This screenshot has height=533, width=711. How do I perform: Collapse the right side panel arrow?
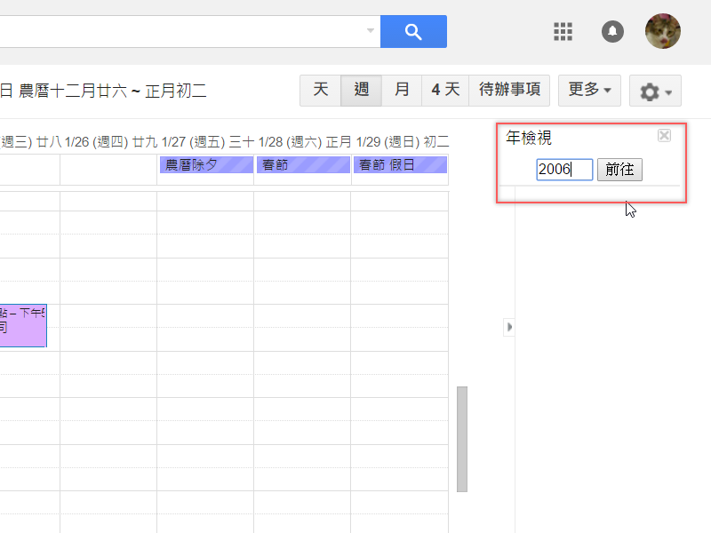click(509, 327)
